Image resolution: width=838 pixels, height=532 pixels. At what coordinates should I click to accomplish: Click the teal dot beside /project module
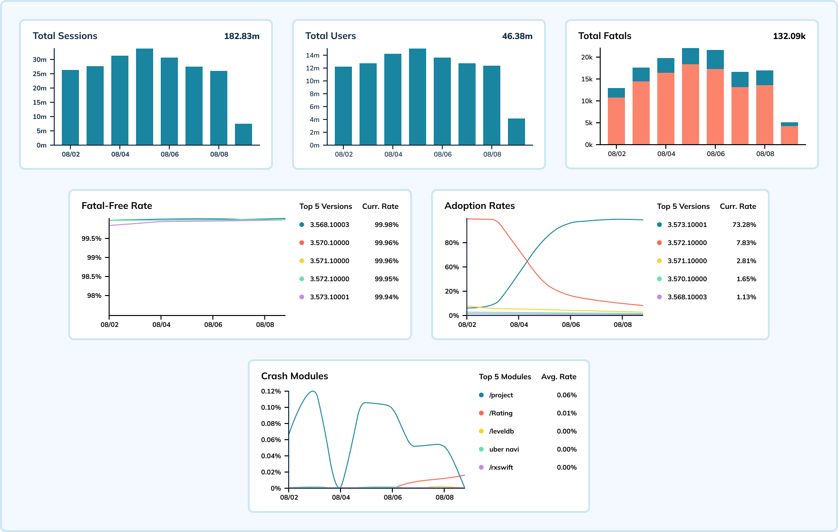(x=481, y=395)
